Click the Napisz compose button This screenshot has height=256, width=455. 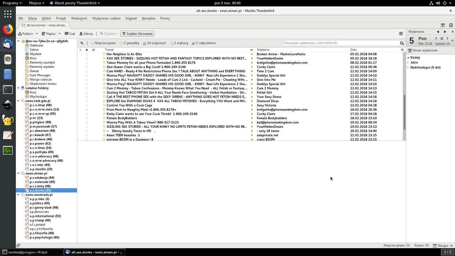(49, 34)
